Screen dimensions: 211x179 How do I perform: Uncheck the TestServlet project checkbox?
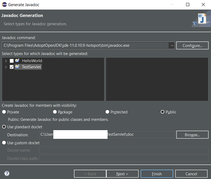coord(11,67)
